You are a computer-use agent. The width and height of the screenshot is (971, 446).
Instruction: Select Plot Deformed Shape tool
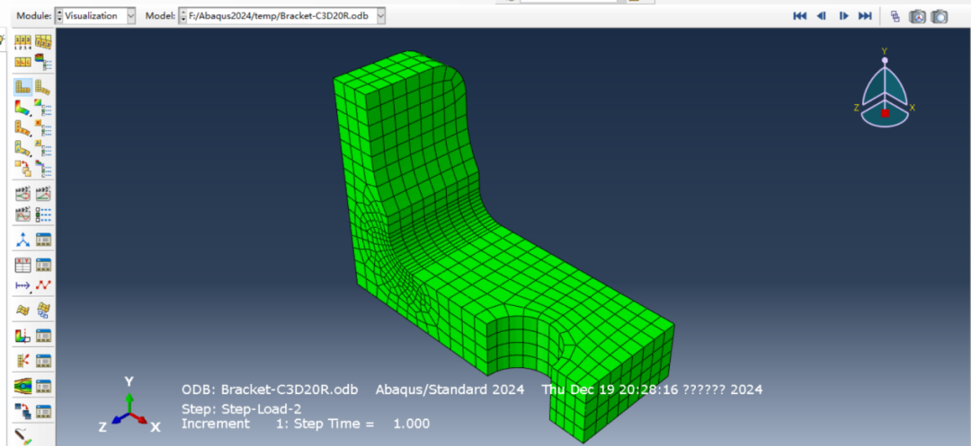point(43,87)
